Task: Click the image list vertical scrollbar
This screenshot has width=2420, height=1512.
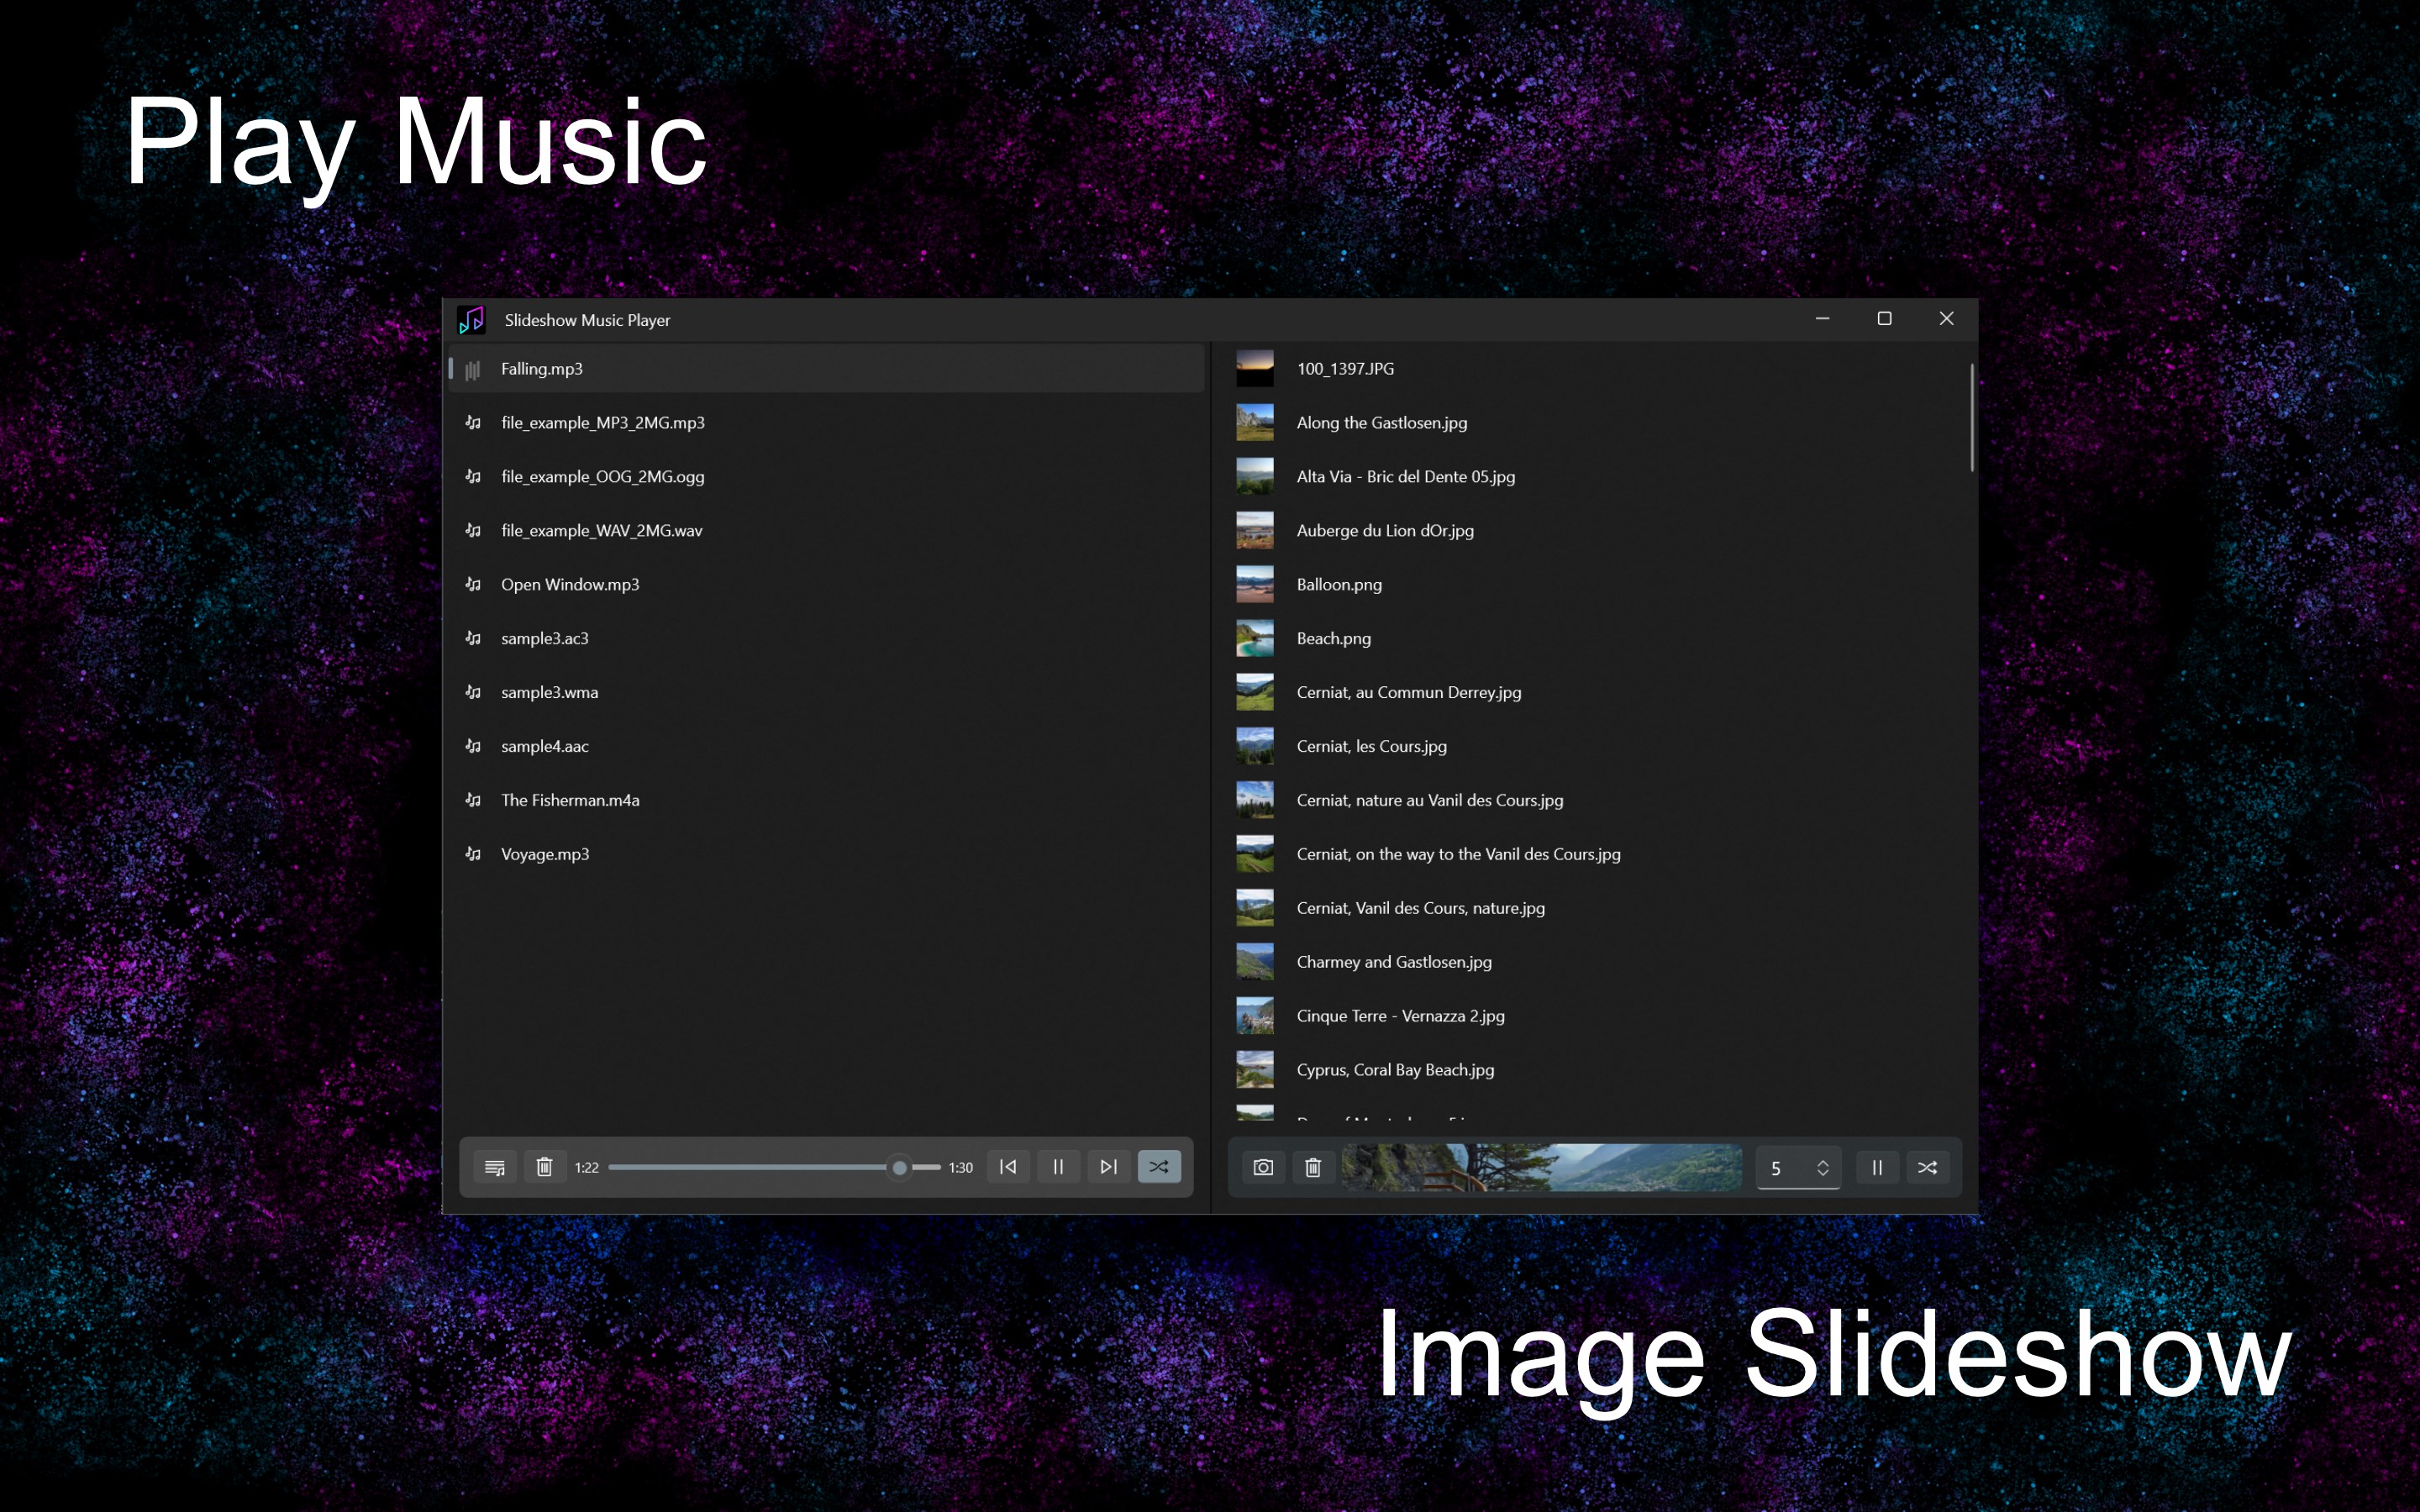Action: tap(1972, 418)
